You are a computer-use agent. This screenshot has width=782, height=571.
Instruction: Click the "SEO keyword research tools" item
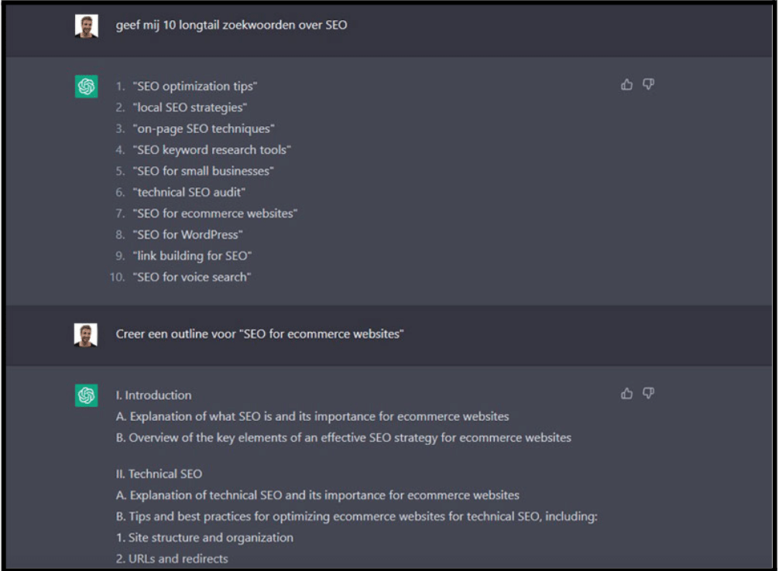click(x=211, y=150)
